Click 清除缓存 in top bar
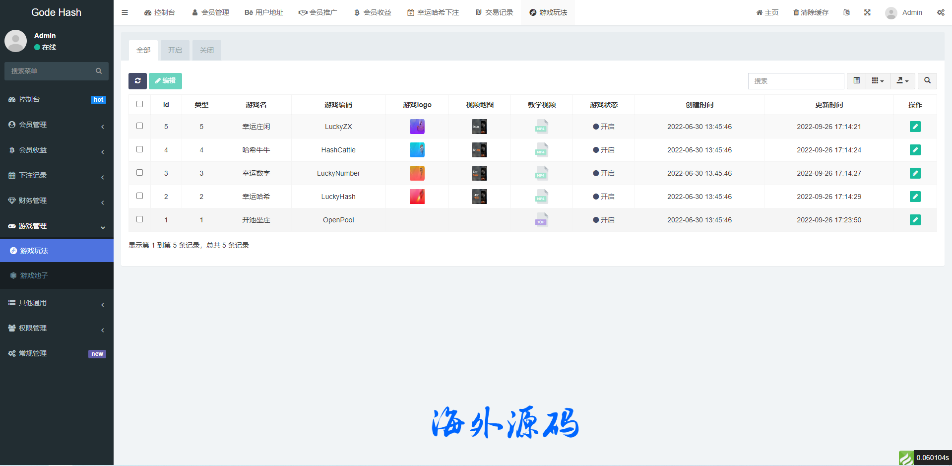Screen dimensions: 952x466 (811, 12)
